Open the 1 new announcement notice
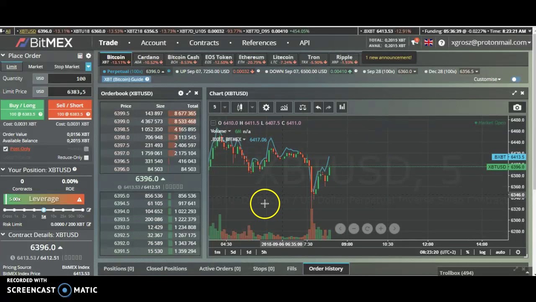This screenshot has width=536, height=302. [x=389, y=57]
